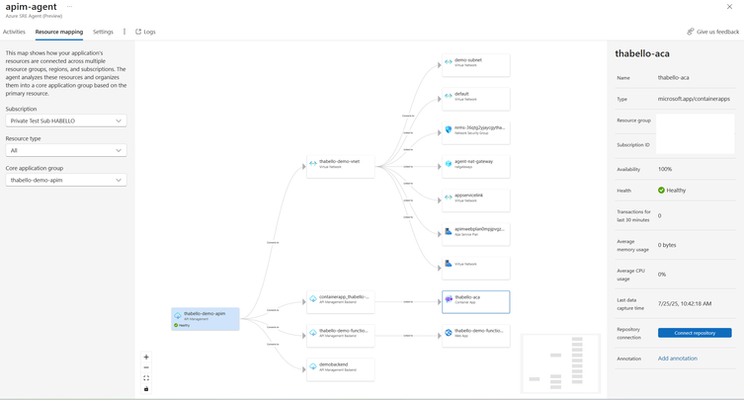This screenshot has width=744, height=400.
Task: Select the appservicelink node
Action: click(476, 200)
